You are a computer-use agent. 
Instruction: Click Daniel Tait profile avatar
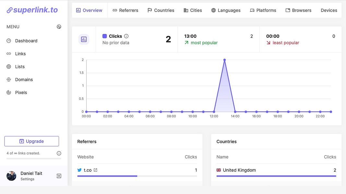(11, 176)
